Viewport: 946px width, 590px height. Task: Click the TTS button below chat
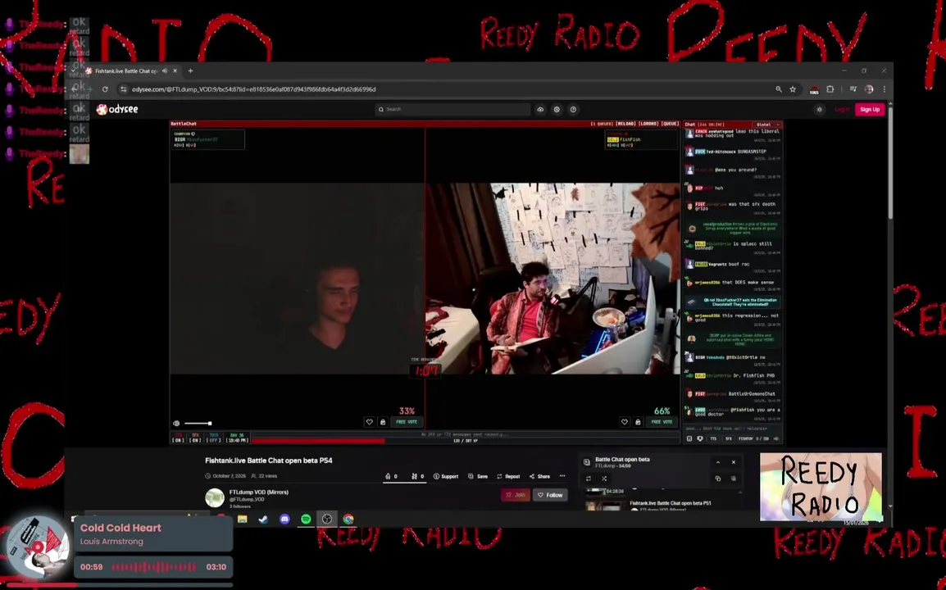coord(714,439)
